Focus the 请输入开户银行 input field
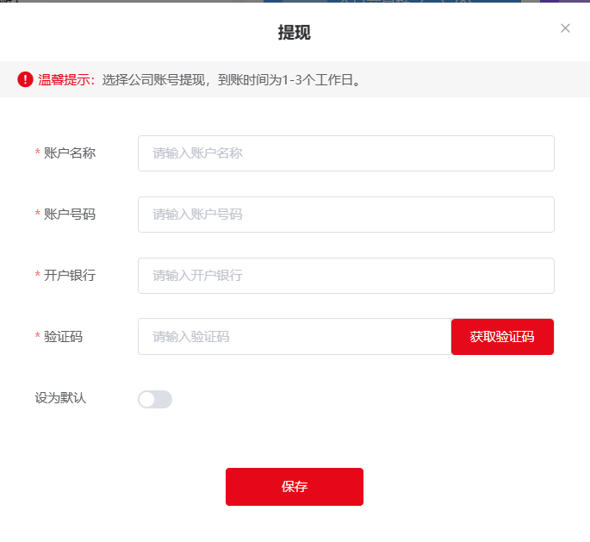The width and height of the screenshot is (590, 542). pyautogui.click(x=345, y=276)
